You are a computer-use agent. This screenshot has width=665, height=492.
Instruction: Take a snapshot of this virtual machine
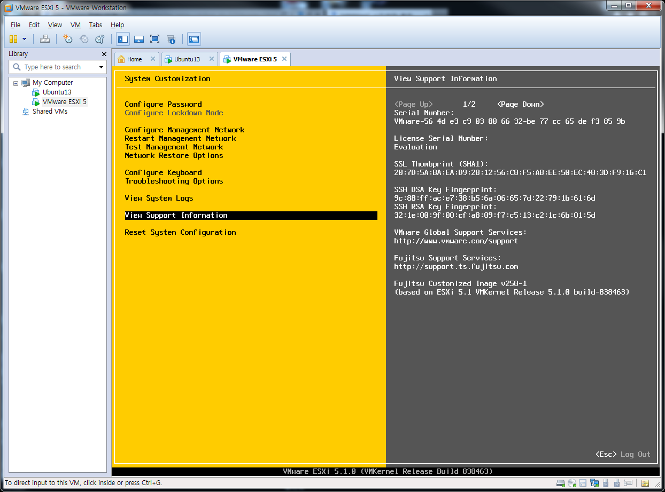point(68,39)
